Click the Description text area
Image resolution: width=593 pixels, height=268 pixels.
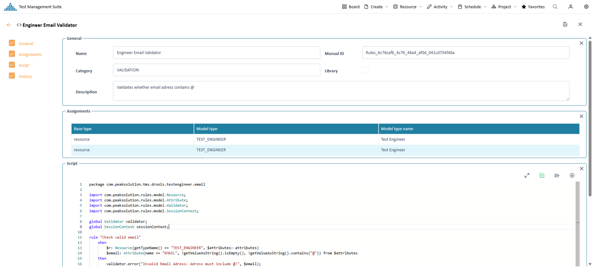coord(341,91)
